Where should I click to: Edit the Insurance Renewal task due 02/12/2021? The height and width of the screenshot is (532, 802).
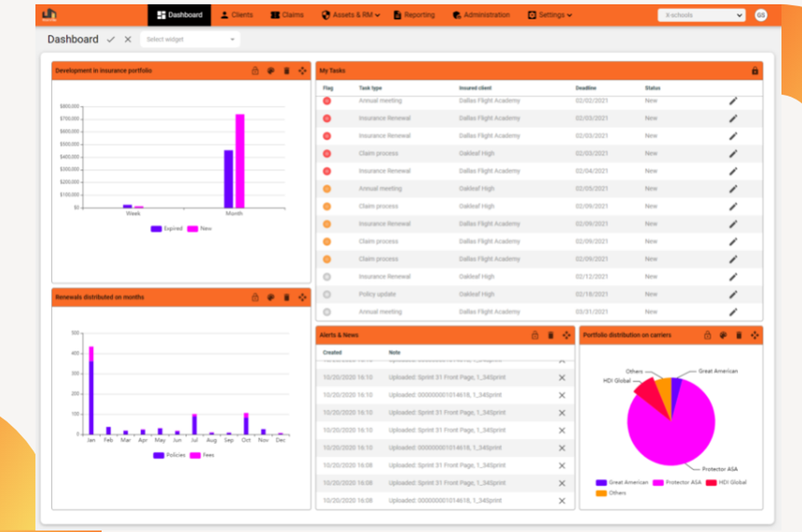pos(733,277)
